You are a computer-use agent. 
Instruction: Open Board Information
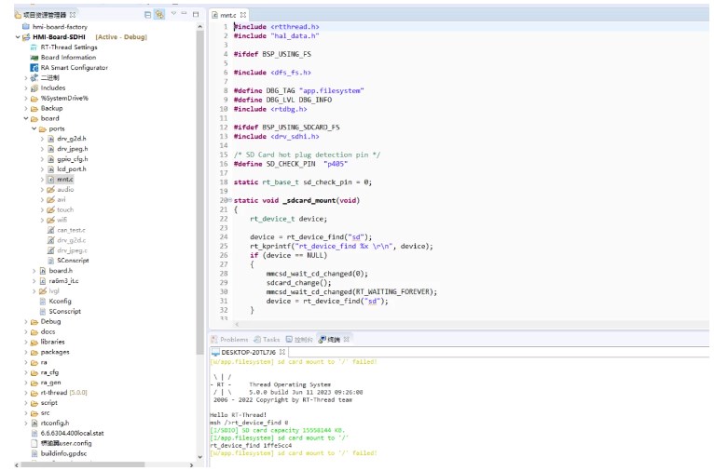[x=67, y=57]
